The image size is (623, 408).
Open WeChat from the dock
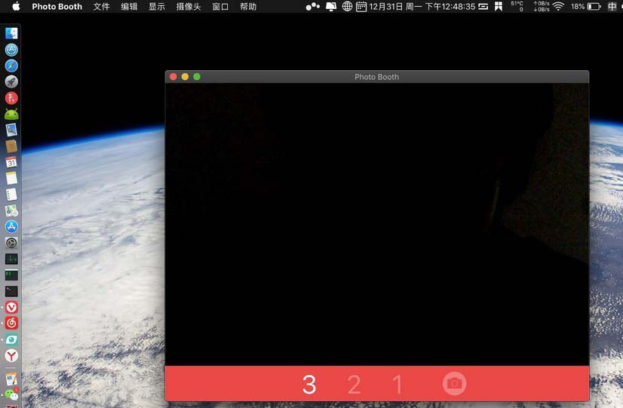click(x=11, y=394)
